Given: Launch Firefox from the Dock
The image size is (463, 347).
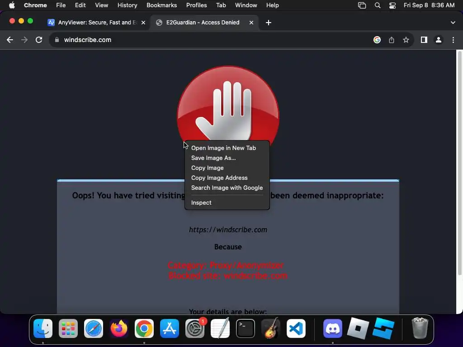Looking at the screenshot, I should 119,328.
